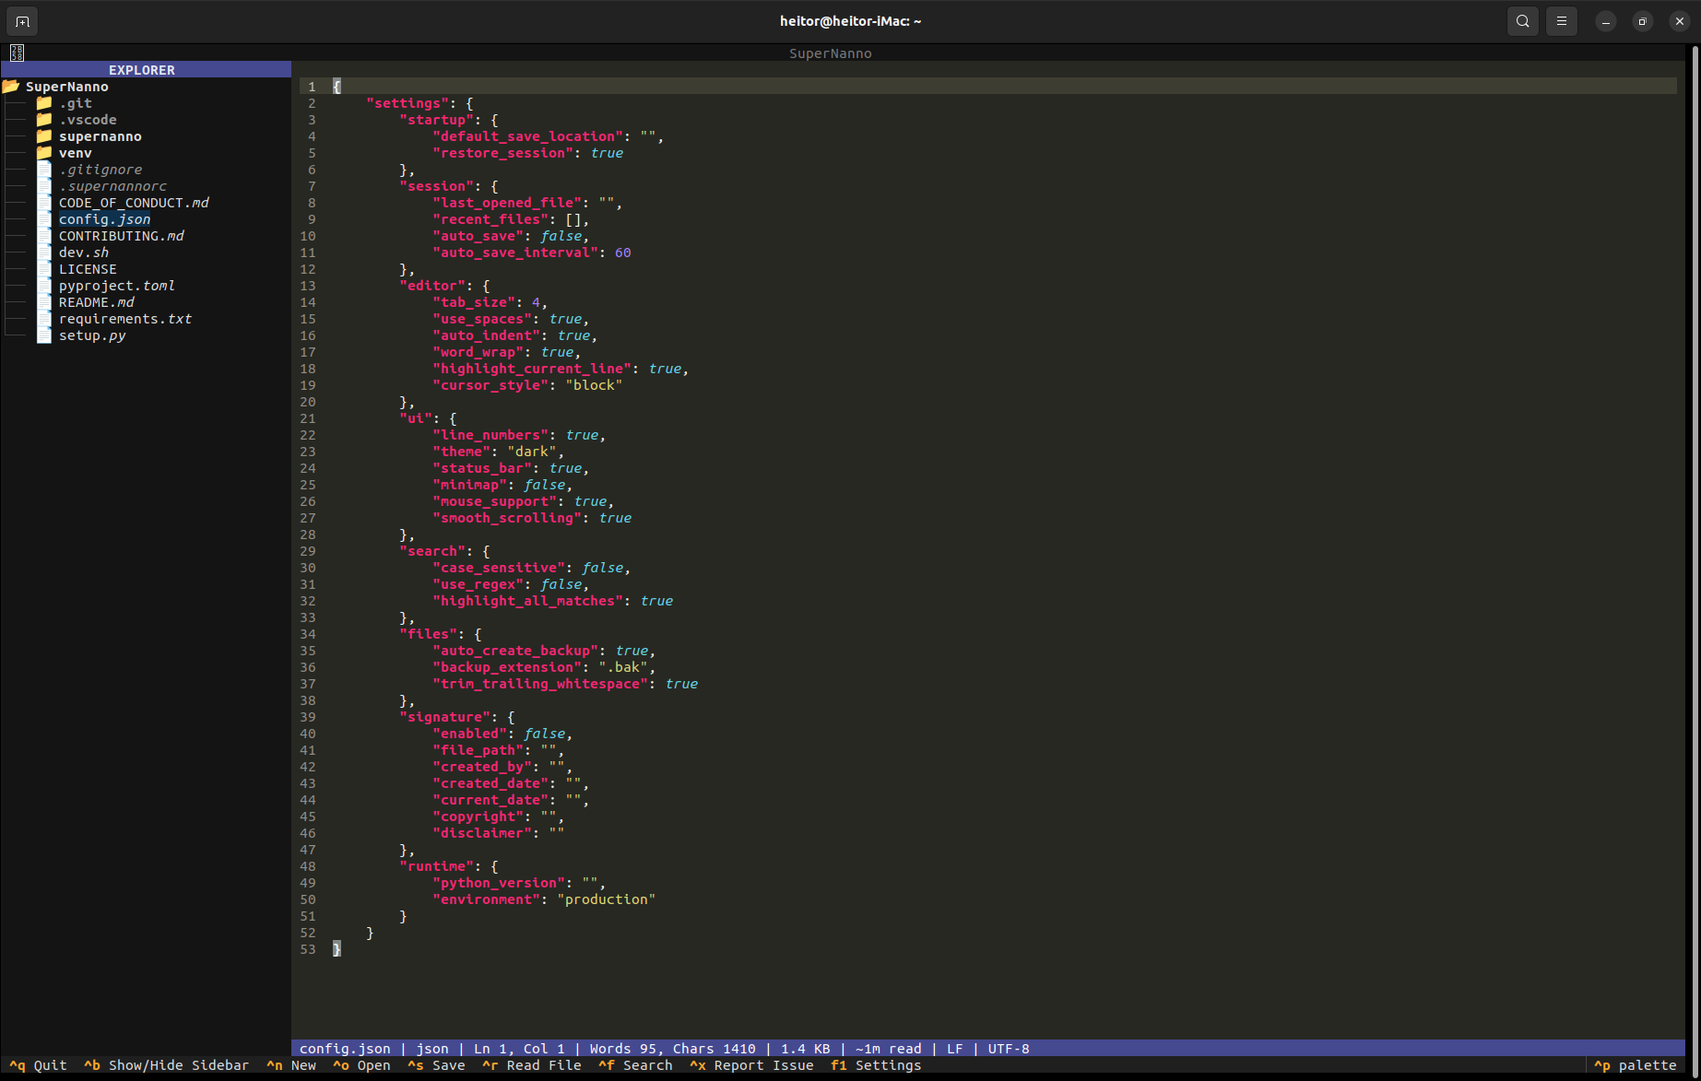Click line number 39 in gutter
Screen dimensions: 1701x1081
click(x=308, y=717)
